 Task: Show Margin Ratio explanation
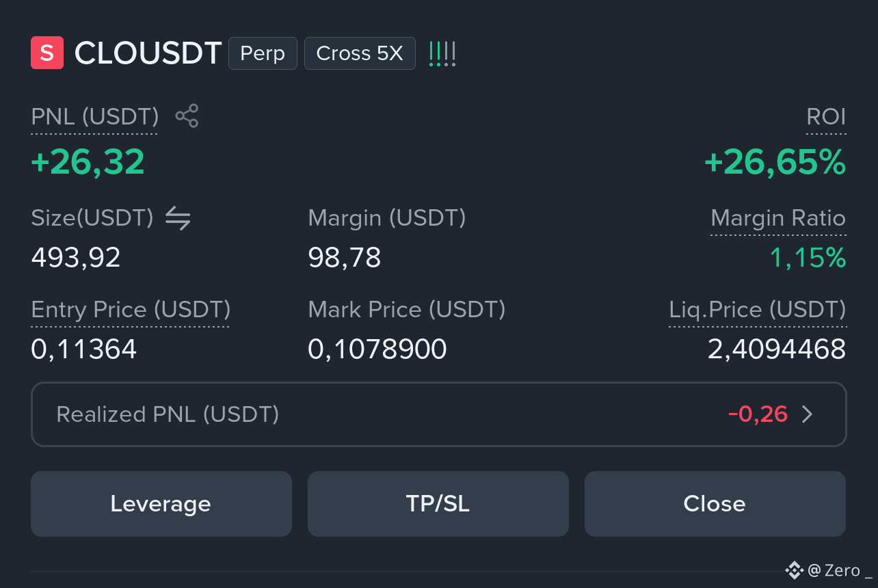778,218
